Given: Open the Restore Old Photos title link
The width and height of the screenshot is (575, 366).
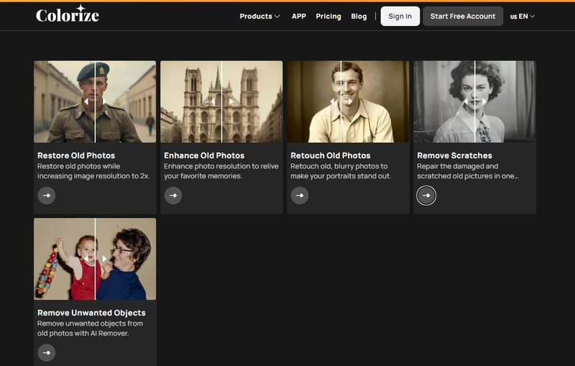Looking at the screenshot, I should click(x=76, y=155).
